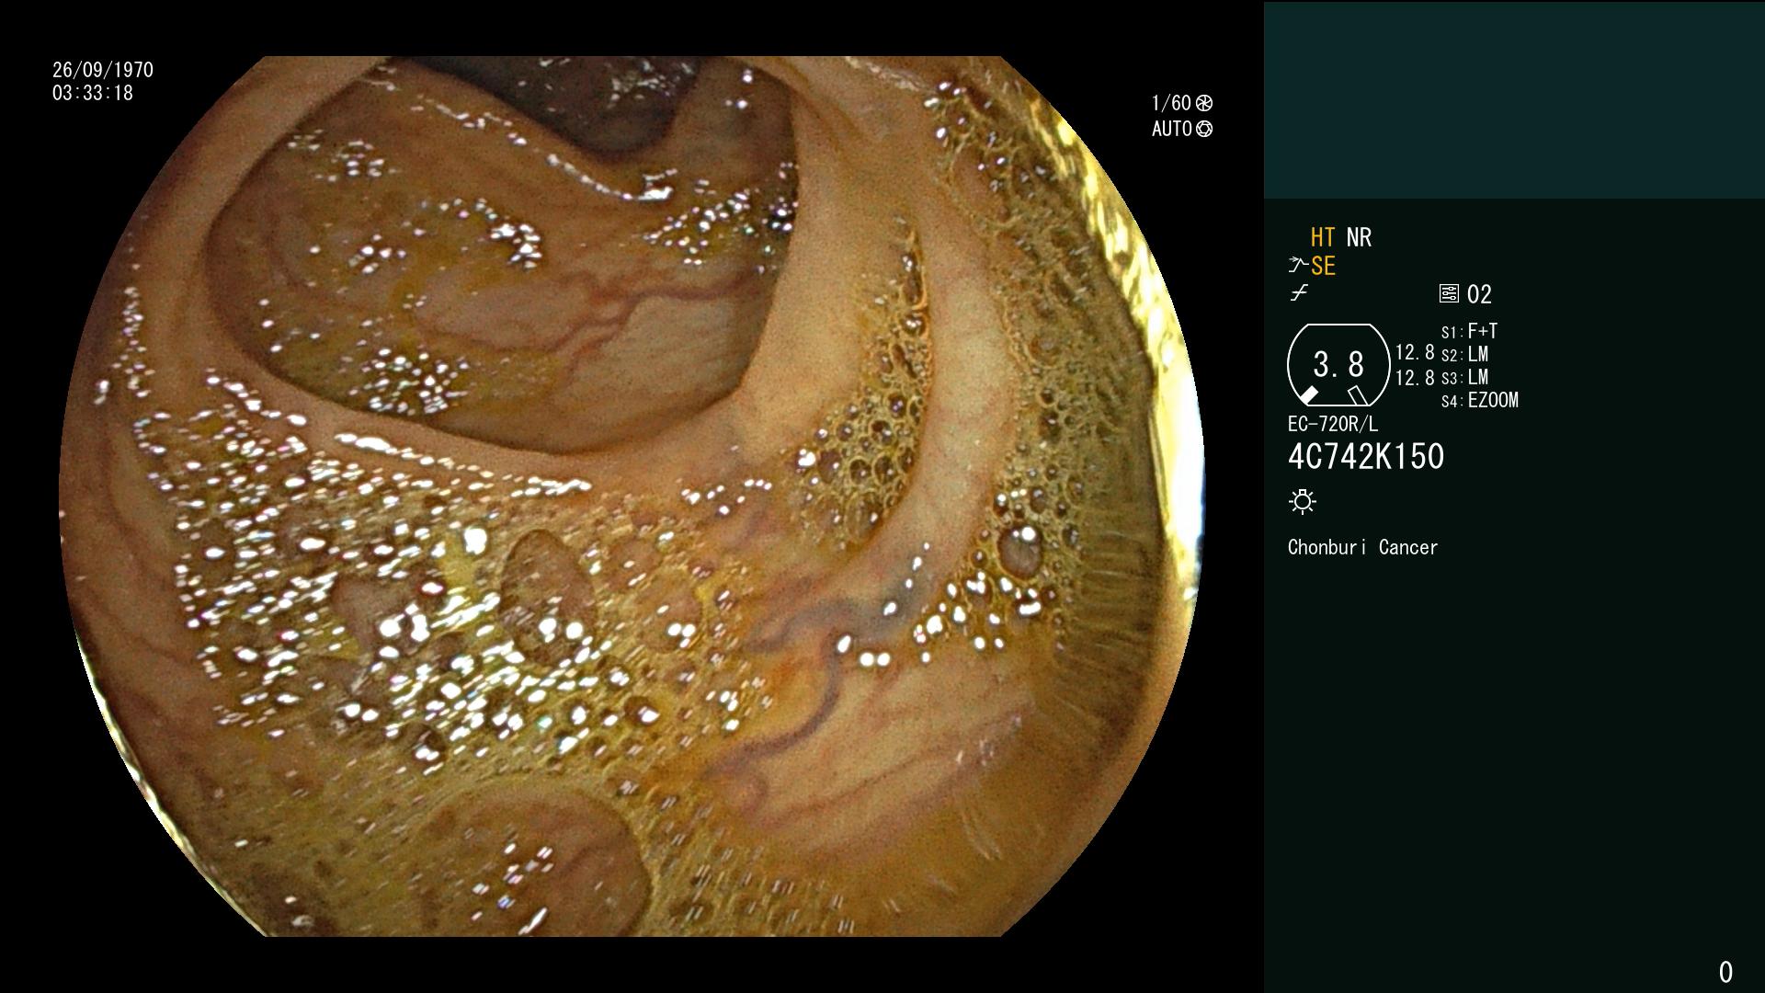Click the lower 12.8 value

click(x=1415, y=377)
